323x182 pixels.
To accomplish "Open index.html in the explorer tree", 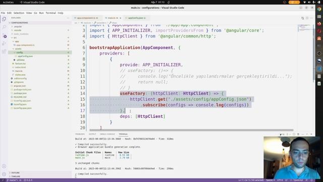I will click(x=20, y=67).
